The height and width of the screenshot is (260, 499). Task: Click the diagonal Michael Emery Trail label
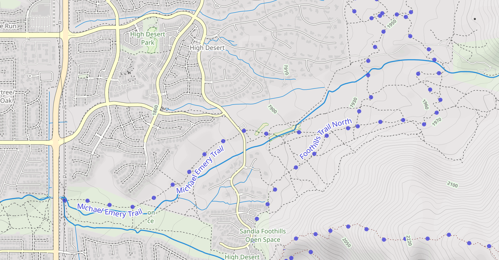pyautogui.click(x=200, y=170)
